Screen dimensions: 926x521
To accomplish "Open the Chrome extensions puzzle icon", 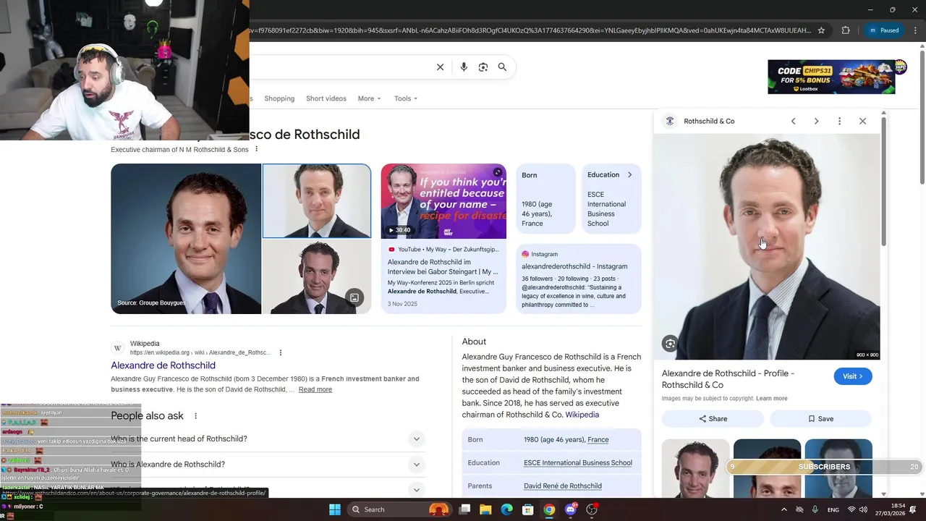I will (x=846, y=30).
